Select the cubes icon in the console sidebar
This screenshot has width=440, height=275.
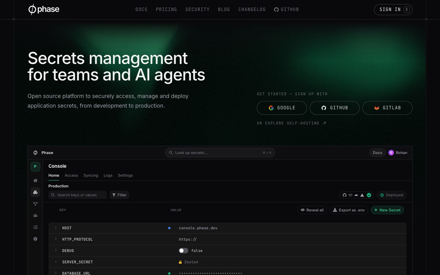pyautogui.click(x=35, y=192)
